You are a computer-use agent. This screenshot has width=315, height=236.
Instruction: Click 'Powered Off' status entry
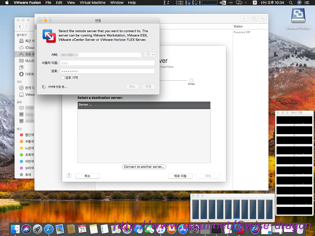point(242,32)
